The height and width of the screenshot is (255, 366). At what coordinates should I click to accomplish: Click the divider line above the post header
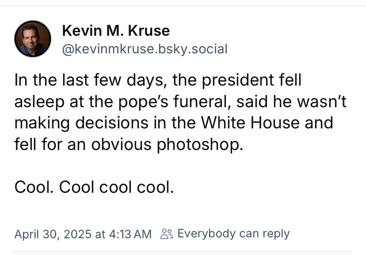coord(183,6)
